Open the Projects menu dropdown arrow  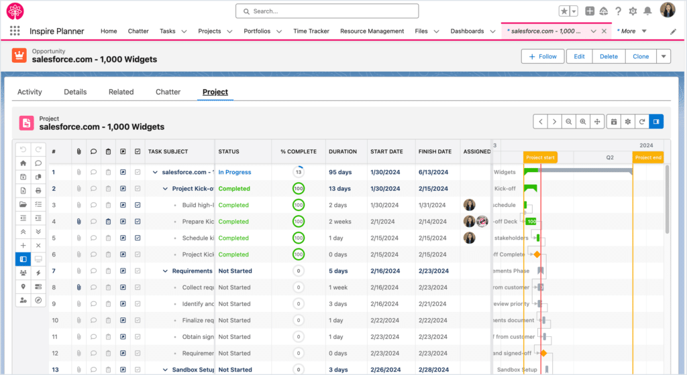coord(229,31)
